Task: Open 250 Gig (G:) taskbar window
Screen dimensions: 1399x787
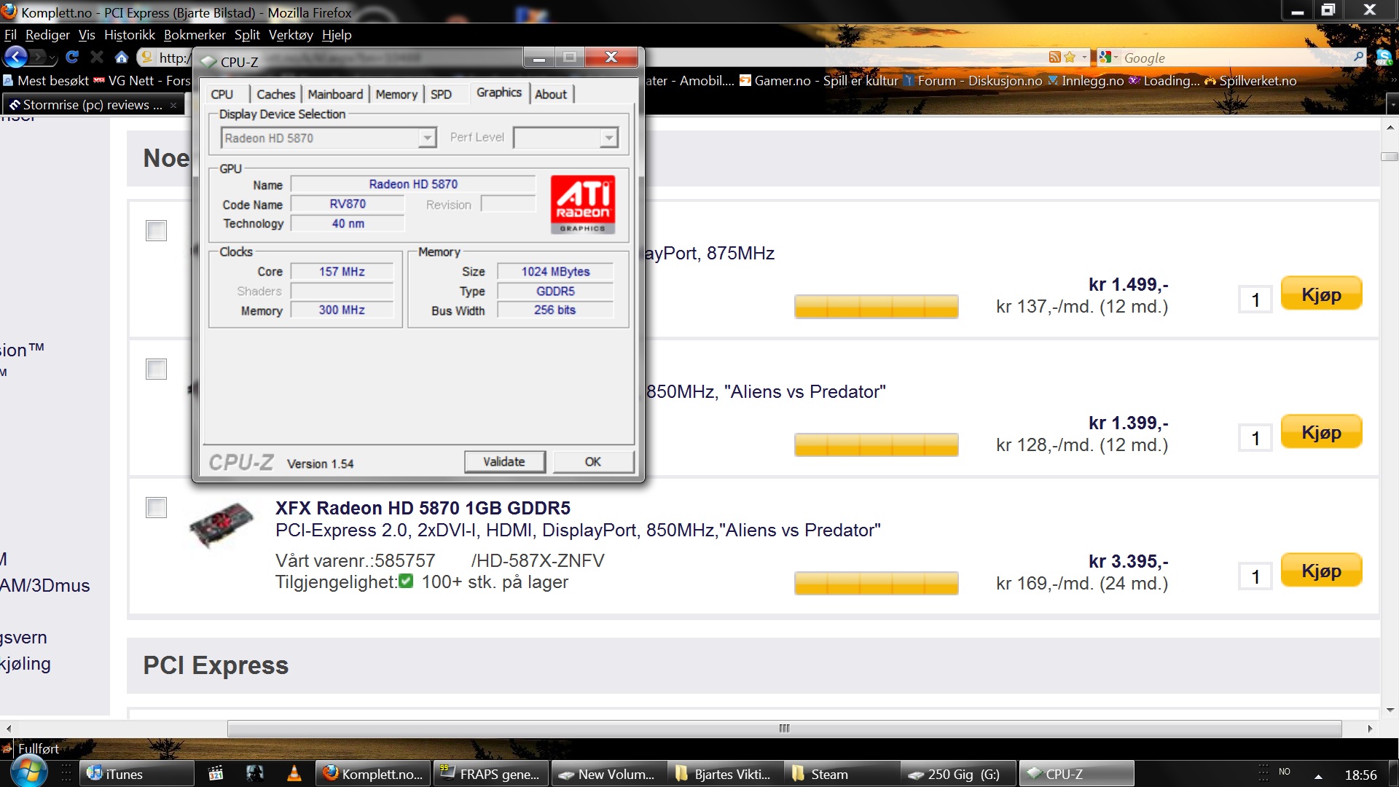Action: (x=958, y=774)
